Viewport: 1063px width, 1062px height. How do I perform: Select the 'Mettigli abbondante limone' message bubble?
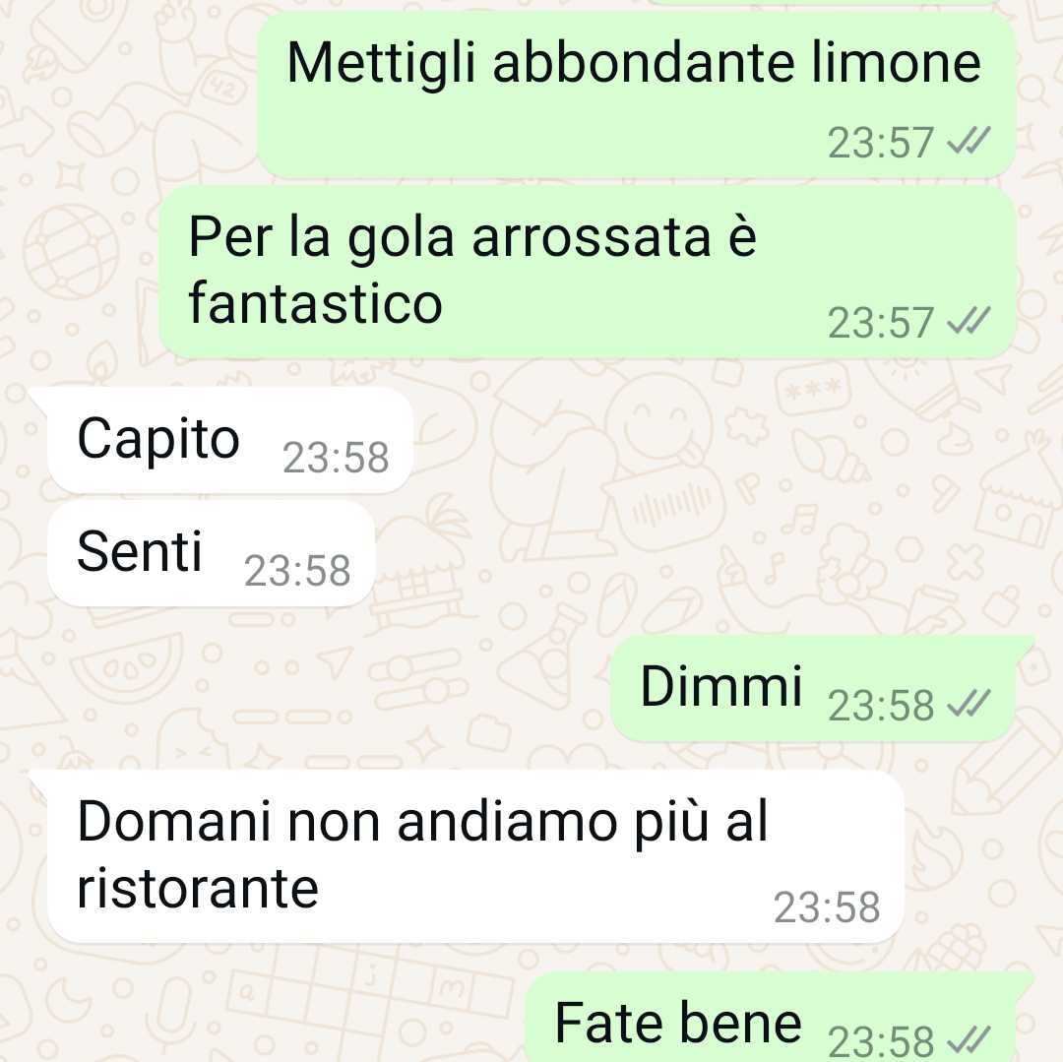coord(637,94)
